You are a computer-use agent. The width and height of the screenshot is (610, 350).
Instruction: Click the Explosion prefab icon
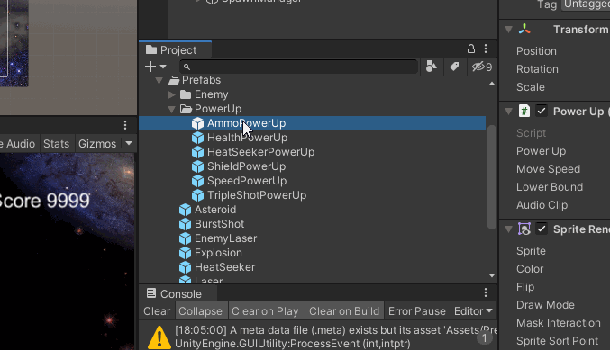point(186,253)
